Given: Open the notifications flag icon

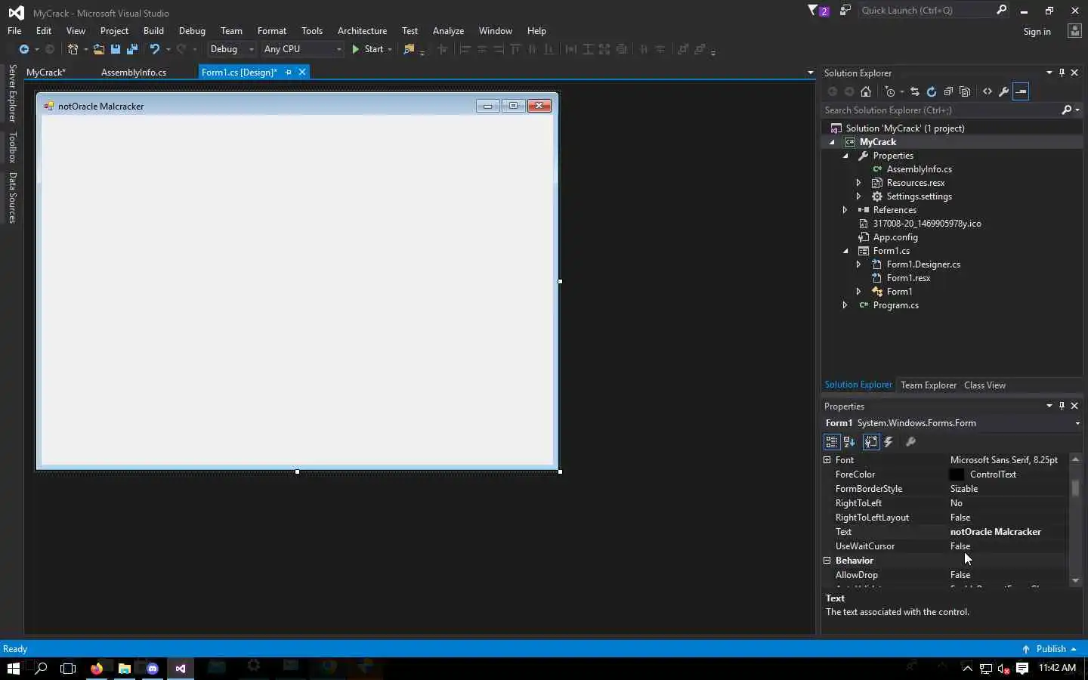Looking at the screenshot, I should coord(818,11).
